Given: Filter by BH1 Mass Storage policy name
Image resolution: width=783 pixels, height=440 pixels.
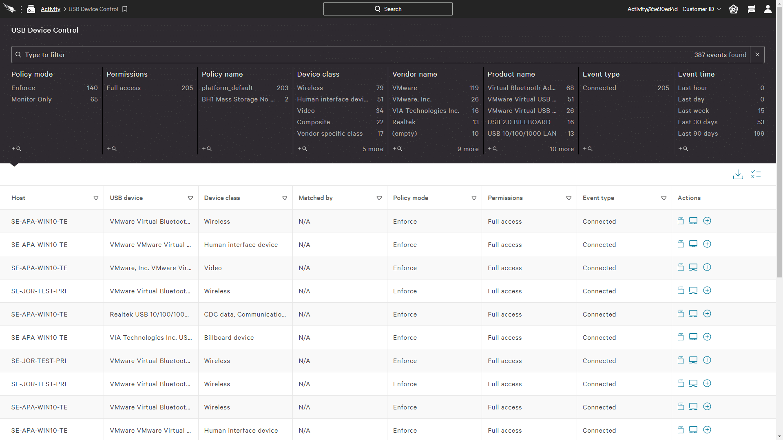Looking at the screenshot, I should point(245,99).
